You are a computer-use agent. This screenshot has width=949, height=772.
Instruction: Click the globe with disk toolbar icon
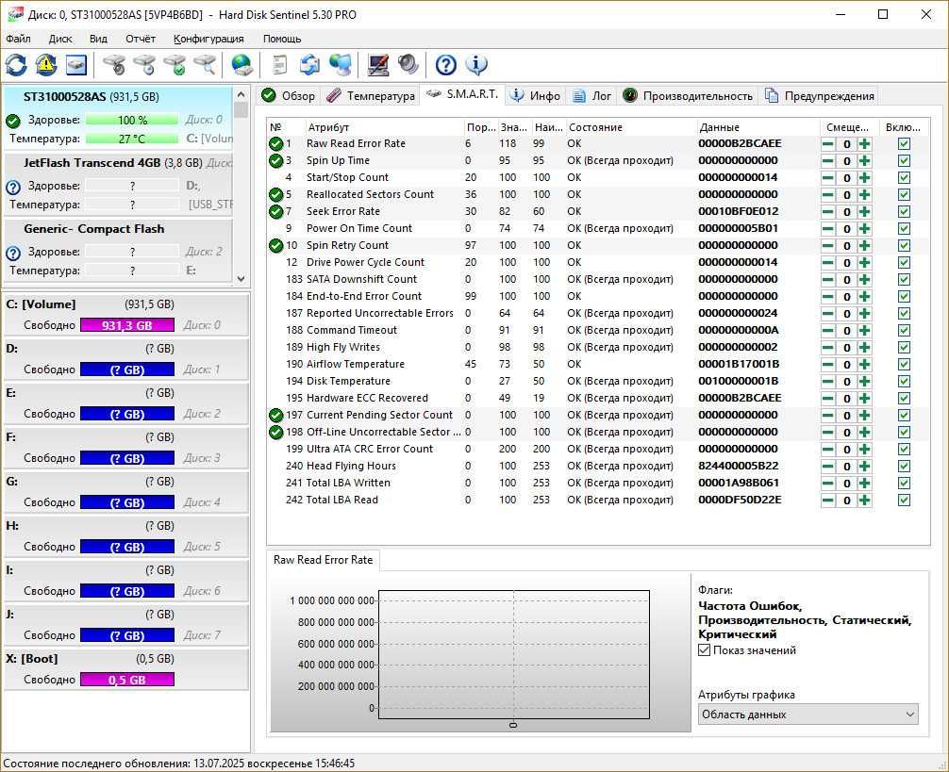[x=242, y=65]
